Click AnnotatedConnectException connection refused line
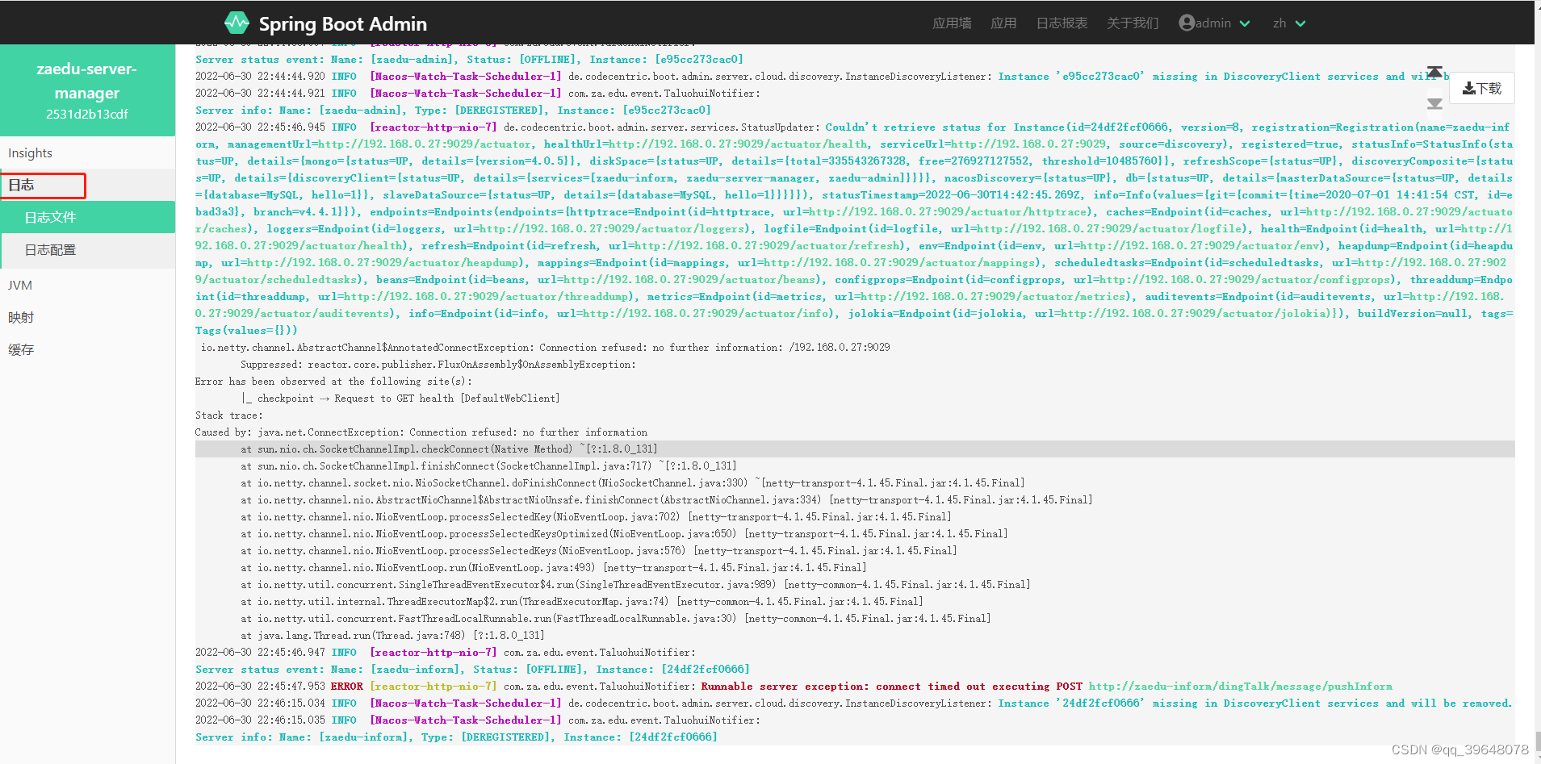The image size is (1541, 764). click(x=545, y=348)
